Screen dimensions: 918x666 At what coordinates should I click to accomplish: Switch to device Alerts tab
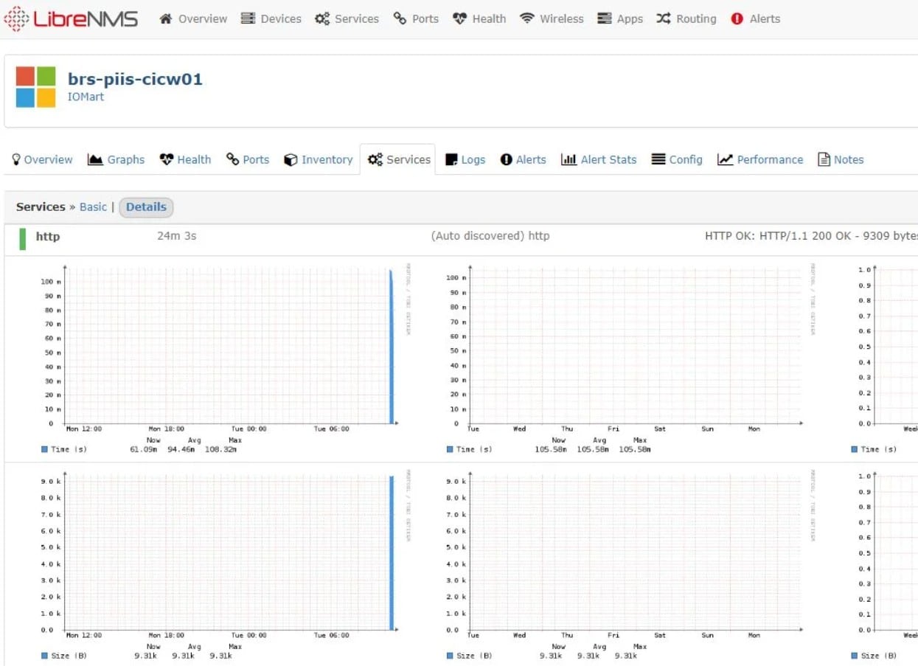tap(523, 159)
